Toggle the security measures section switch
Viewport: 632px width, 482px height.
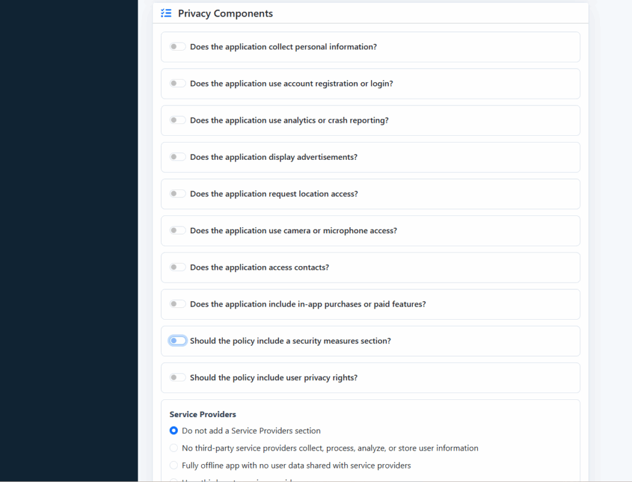pos(177,341)
